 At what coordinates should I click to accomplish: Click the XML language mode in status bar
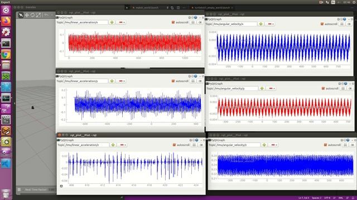341,198
